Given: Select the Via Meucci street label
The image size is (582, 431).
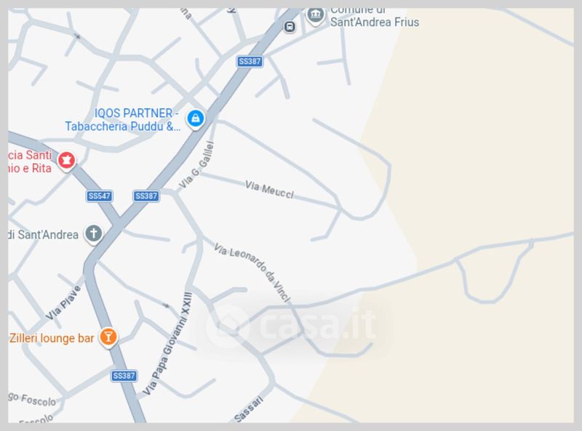Looking at the screenshot, I should point(269,190).
